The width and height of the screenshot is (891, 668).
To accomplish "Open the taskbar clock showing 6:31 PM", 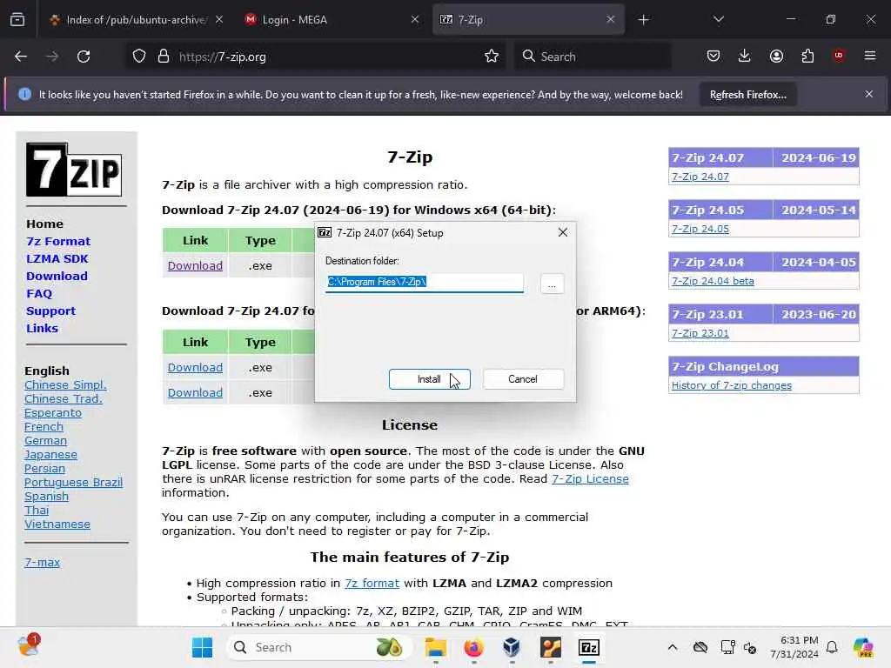I will pos(794,647).
